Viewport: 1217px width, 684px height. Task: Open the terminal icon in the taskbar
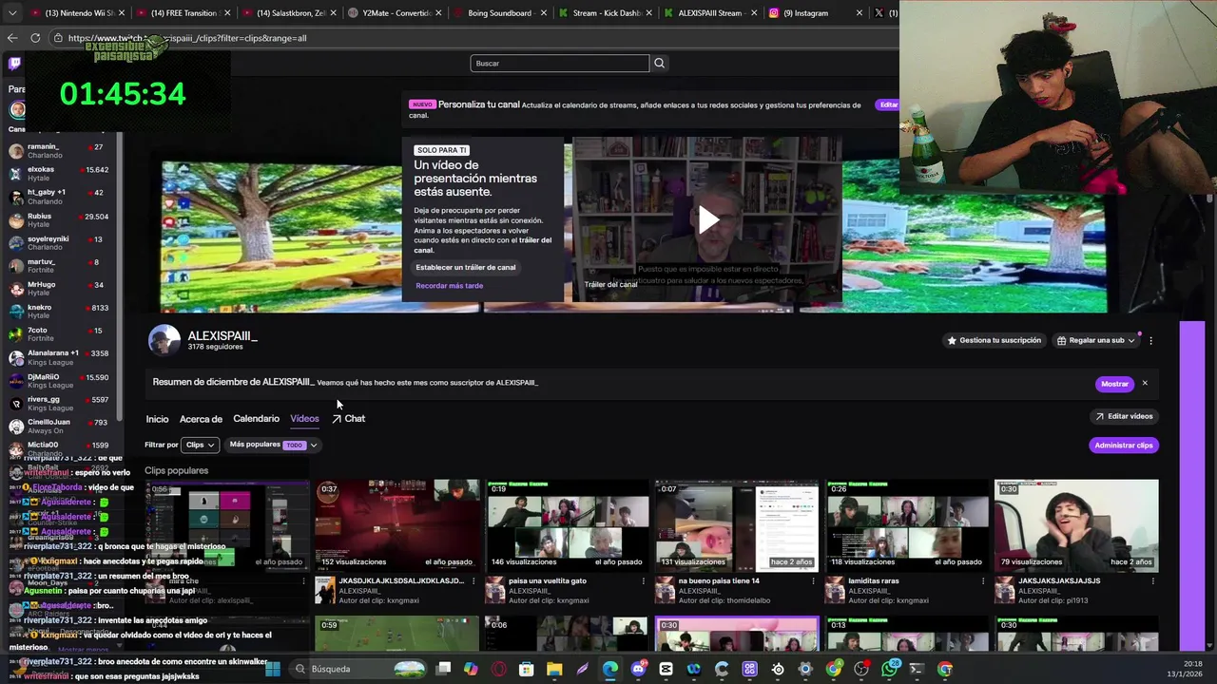(x=917, y=669)
